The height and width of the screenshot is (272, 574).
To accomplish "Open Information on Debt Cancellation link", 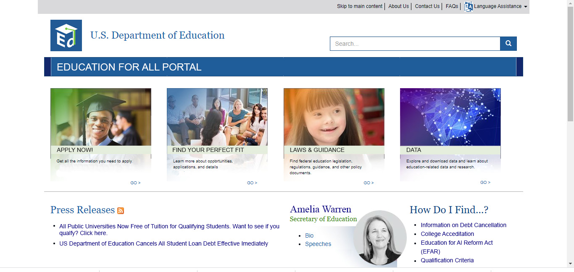I will [x=463, y=225].
